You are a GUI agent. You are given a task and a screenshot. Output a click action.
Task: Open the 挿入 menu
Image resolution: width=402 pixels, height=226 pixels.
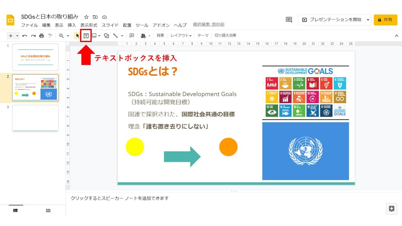pyautogui.click(x=72, y=25)
